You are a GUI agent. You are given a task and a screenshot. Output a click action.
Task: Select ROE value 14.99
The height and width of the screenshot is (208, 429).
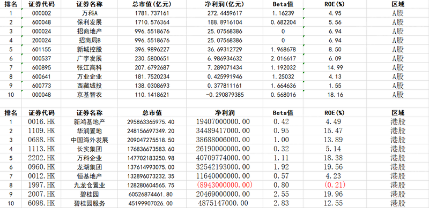tap(335, 67)
